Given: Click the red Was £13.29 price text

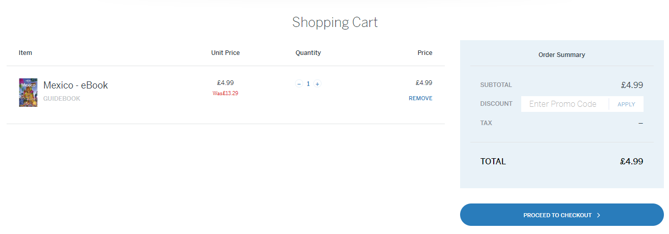Looking at the screenshot, I should [225, 93].
